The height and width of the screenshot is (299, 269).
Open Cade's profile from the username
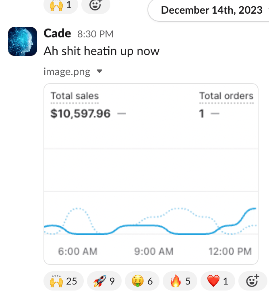(57, 34)
